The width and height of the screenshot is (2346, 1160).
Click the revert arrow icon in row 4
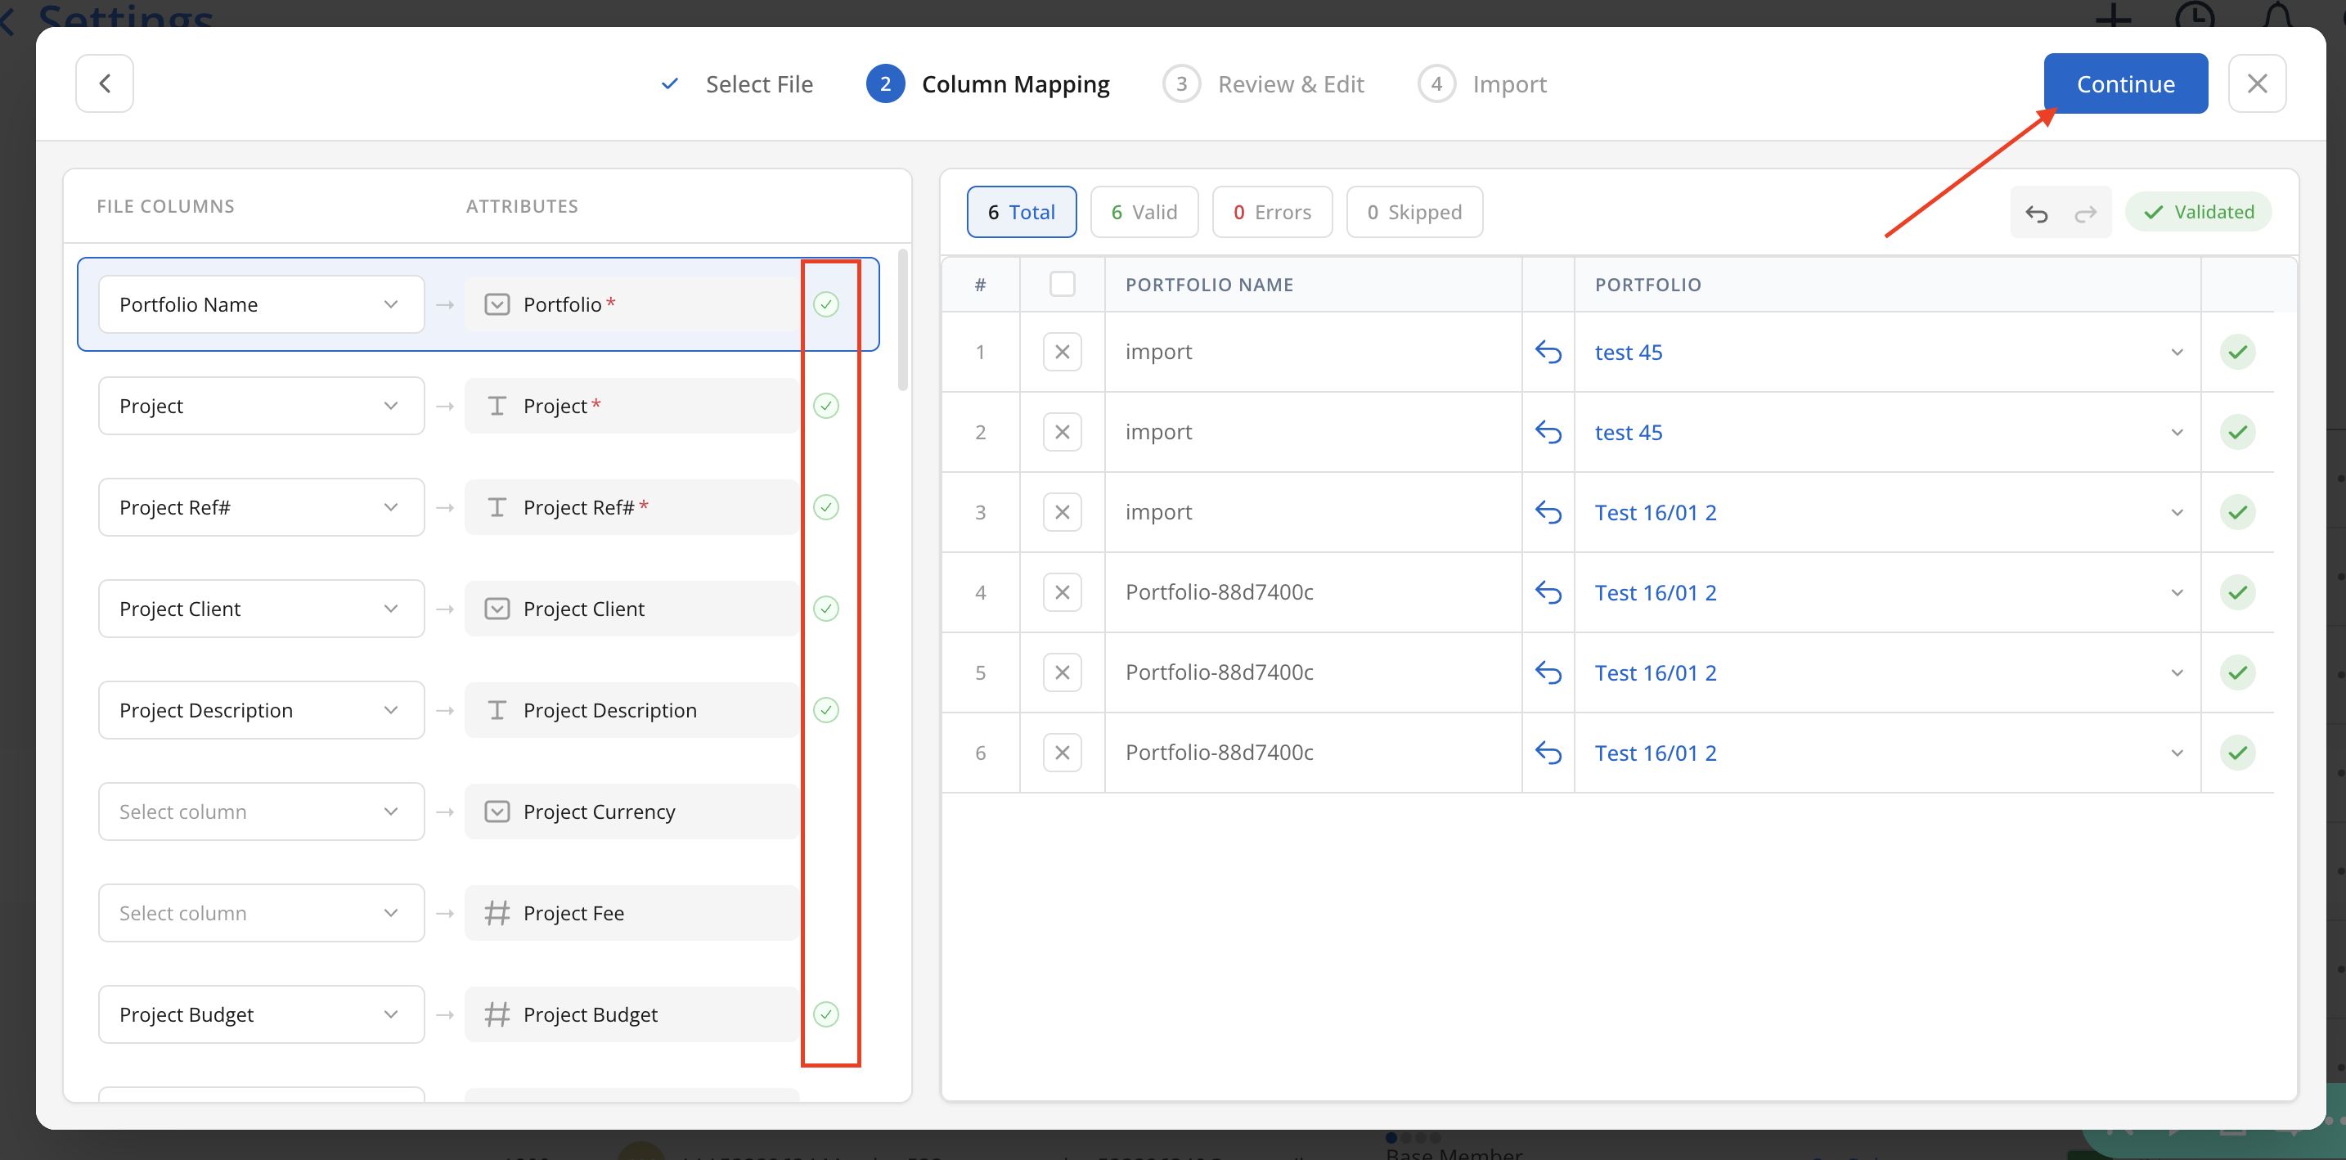click(x=1548, y=593)
